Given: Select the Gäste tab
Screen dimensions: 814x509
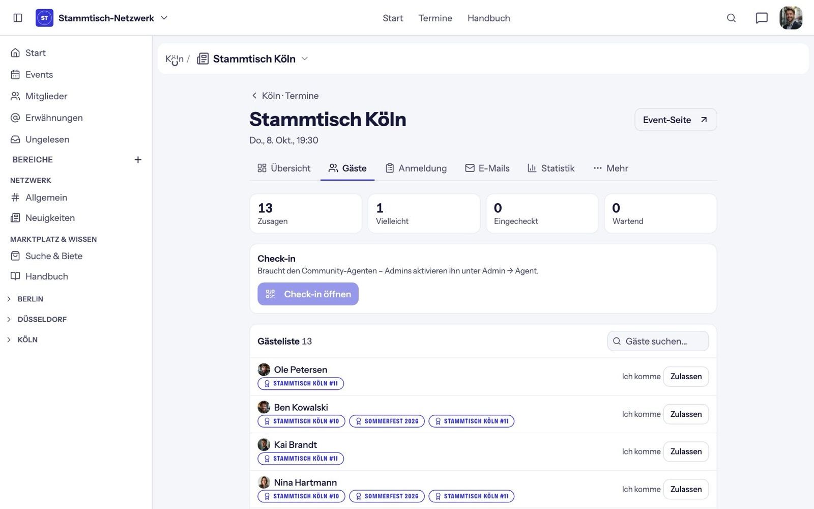Looking at the screenshot, I should (347, 168).
